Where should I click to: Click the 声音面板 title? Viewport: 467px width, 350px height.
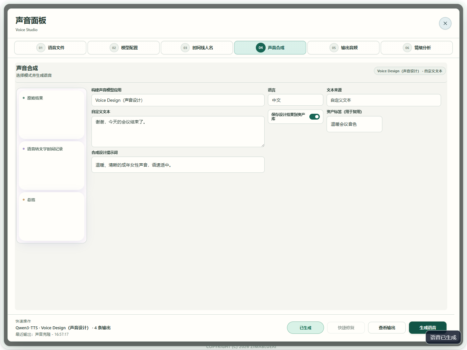pyautogui.click(x=31, y=20)
